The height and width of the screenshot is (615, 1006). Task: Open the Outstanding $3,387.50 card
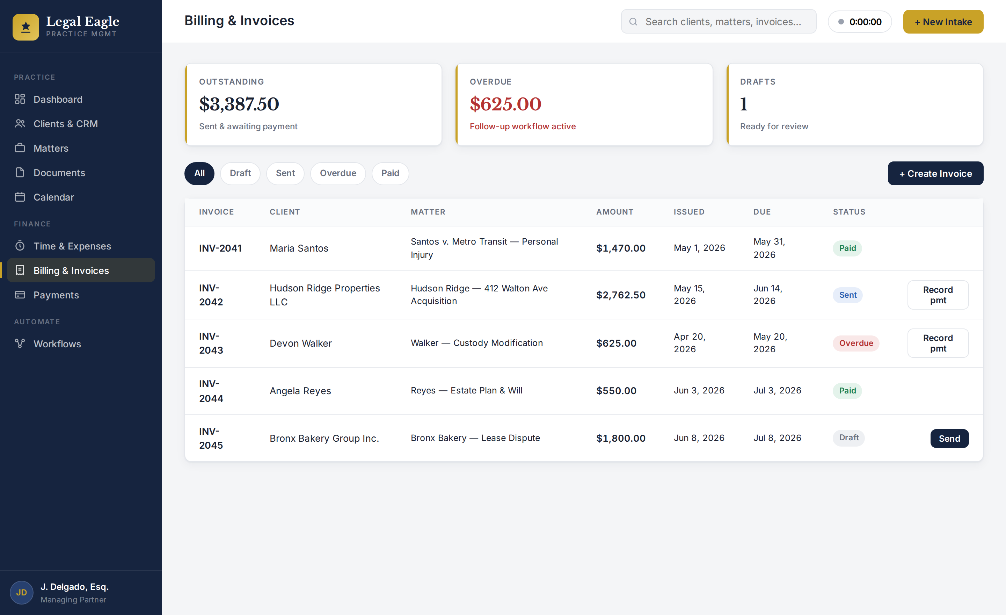(314, 104)
